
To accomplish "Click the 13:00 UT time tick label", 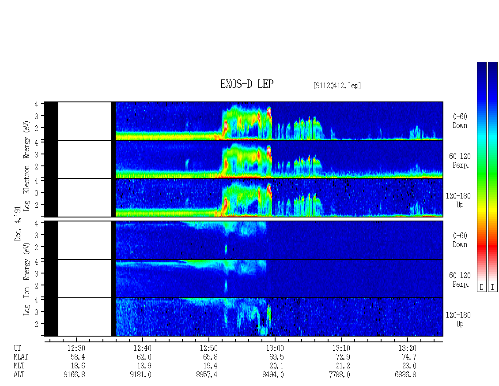I will 275,348.
